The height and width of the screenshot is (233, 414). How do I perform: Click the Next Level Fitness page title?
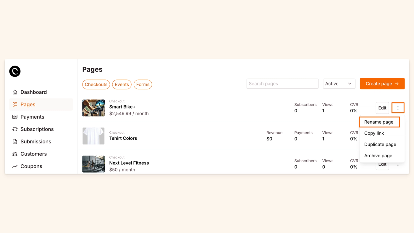(129, 163)
